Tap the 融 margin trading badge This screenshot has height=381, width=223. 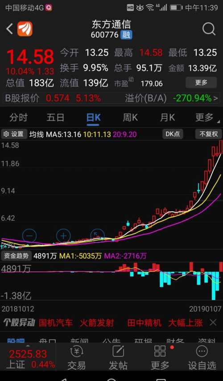[x=126, y=35]
